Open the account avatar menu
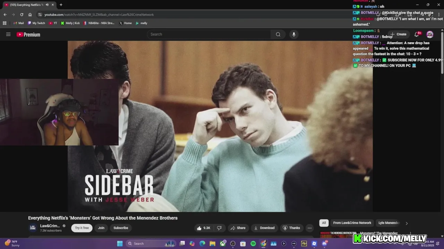This screenshot has height=249, width=444. point(430,34)
